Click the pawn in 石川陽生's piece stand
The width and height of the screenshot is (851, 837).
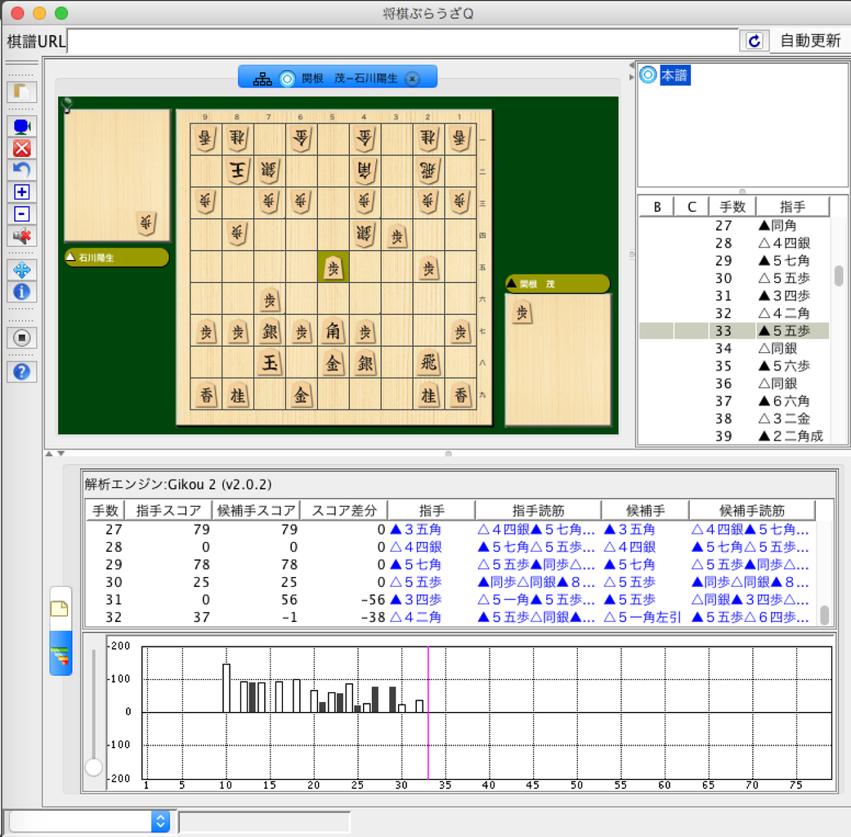146,222
